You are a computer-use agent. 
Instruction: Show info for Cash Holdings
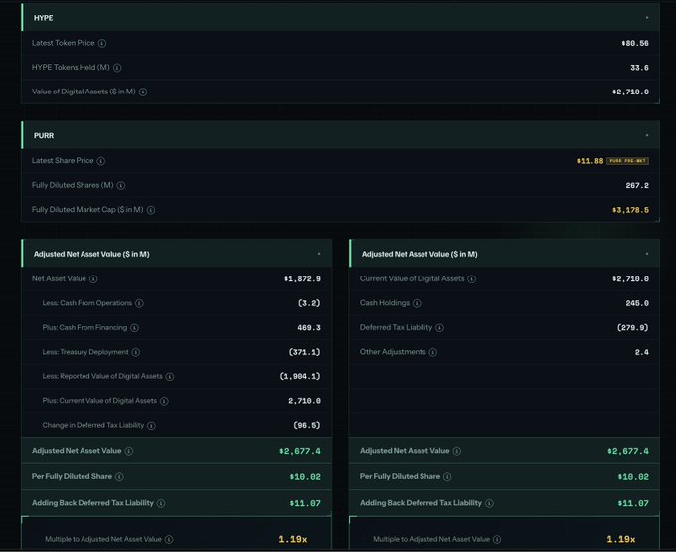417,303
